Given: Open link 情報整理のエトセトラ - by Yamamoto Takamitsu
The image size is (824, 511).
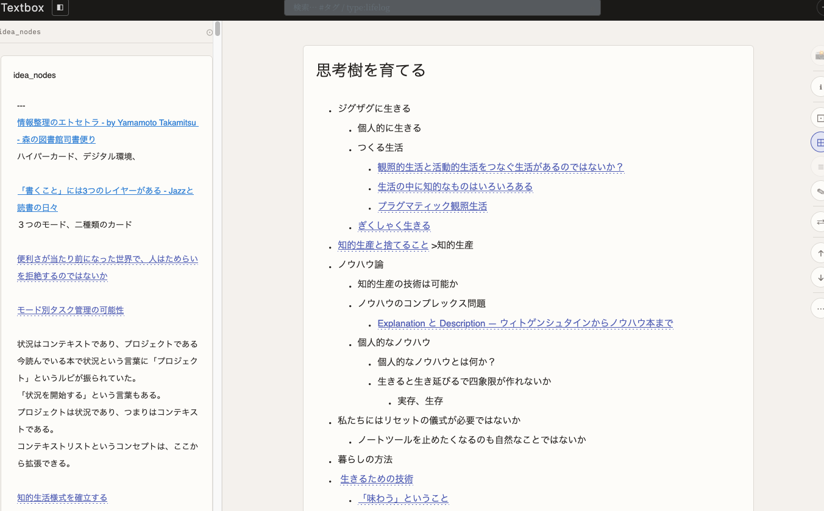Looking at the screenshot, I should (x=108, y=131).
